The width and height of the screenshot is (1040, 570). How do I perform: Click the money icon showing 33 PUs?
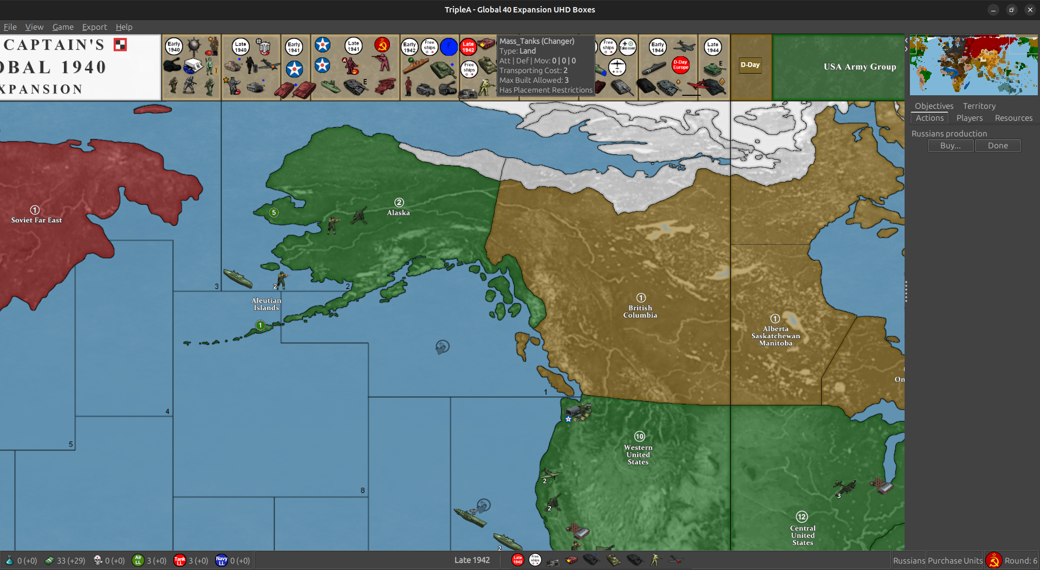[x=49, y=560]
